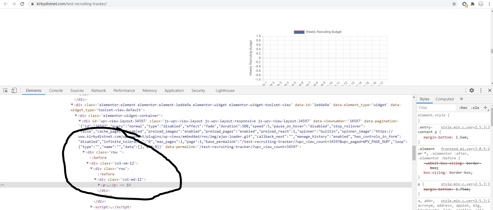This screenshot has height=210, width=493.
Task: Select the first ::before under outer row
Action: pyautogui.click(x=98, y=157)
